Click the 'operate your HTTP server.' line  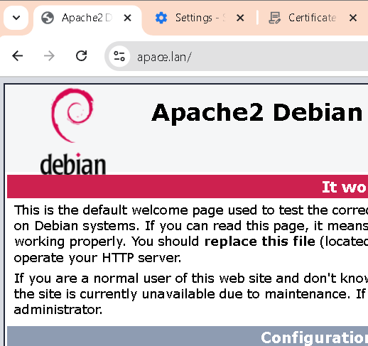(97, 258)
